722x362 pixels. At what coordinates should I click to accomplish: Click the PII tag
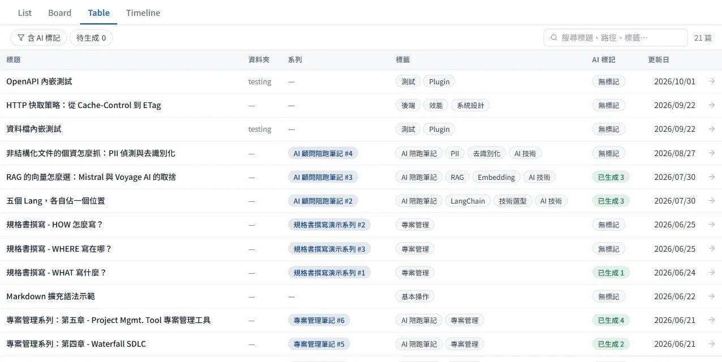point(455,153)
